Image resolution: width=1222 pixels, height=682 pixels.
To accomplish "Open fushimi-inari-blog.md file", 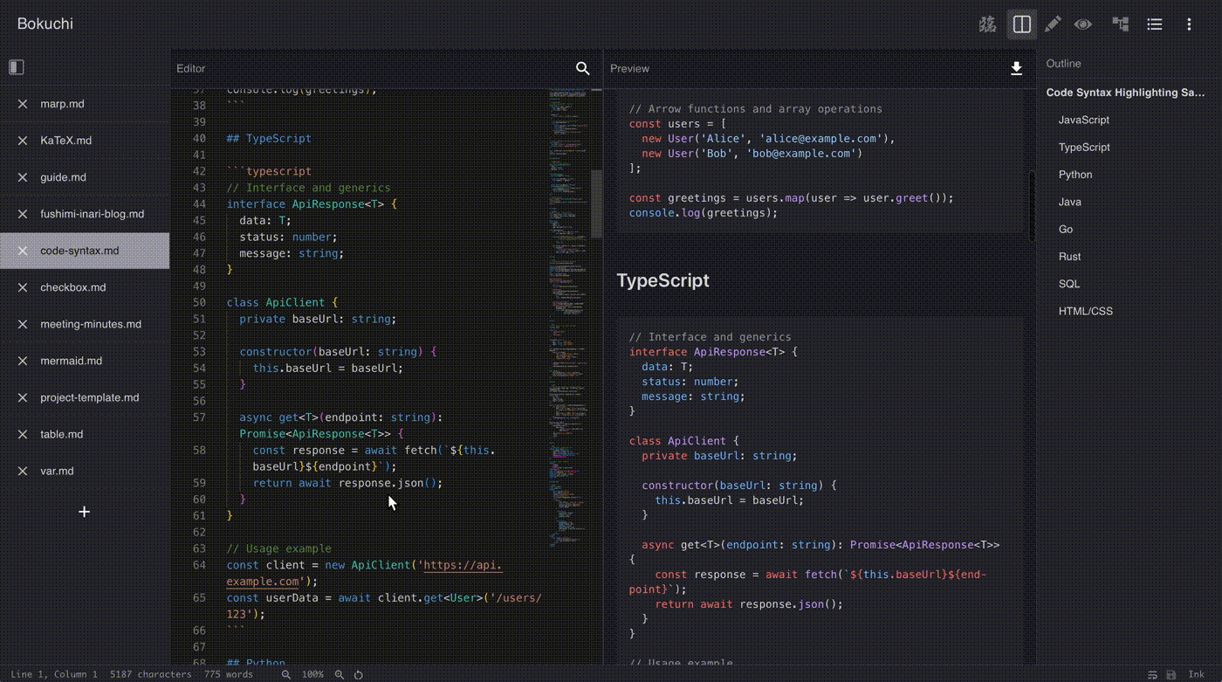I will click(x=92, y=214).
